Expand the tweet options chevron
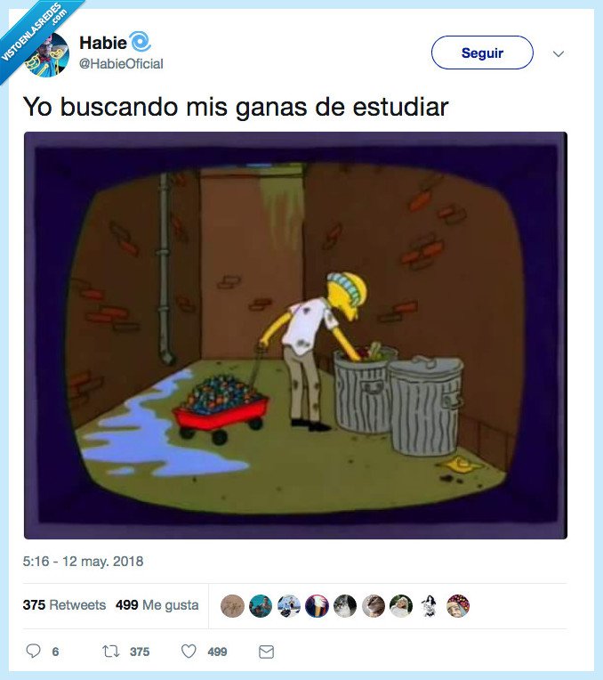 559,53
